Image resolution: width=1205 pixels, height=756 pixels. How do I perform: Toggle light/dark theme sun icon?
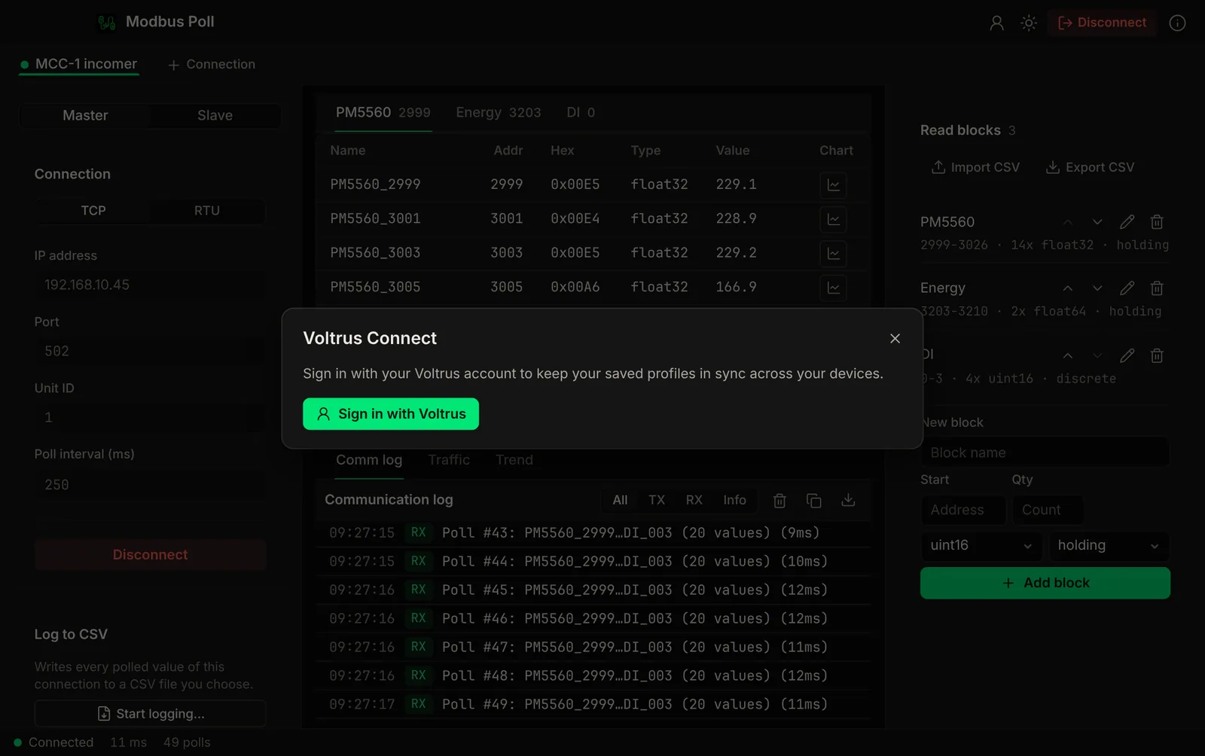(x=1029, y=23)
